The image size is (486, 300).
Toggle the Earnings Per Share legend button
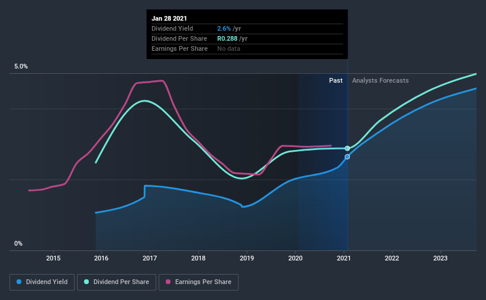[198, 282]
